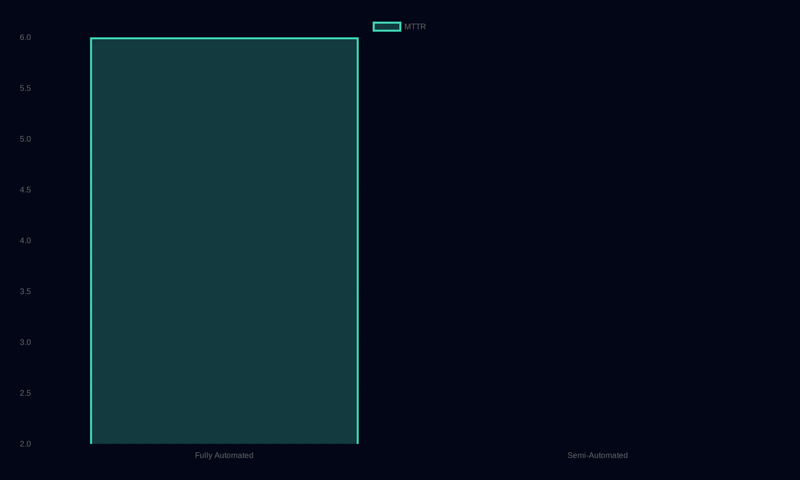Click the Fully Automated axis label
This screenshot has width=800, height=480.
click(224, 455)
